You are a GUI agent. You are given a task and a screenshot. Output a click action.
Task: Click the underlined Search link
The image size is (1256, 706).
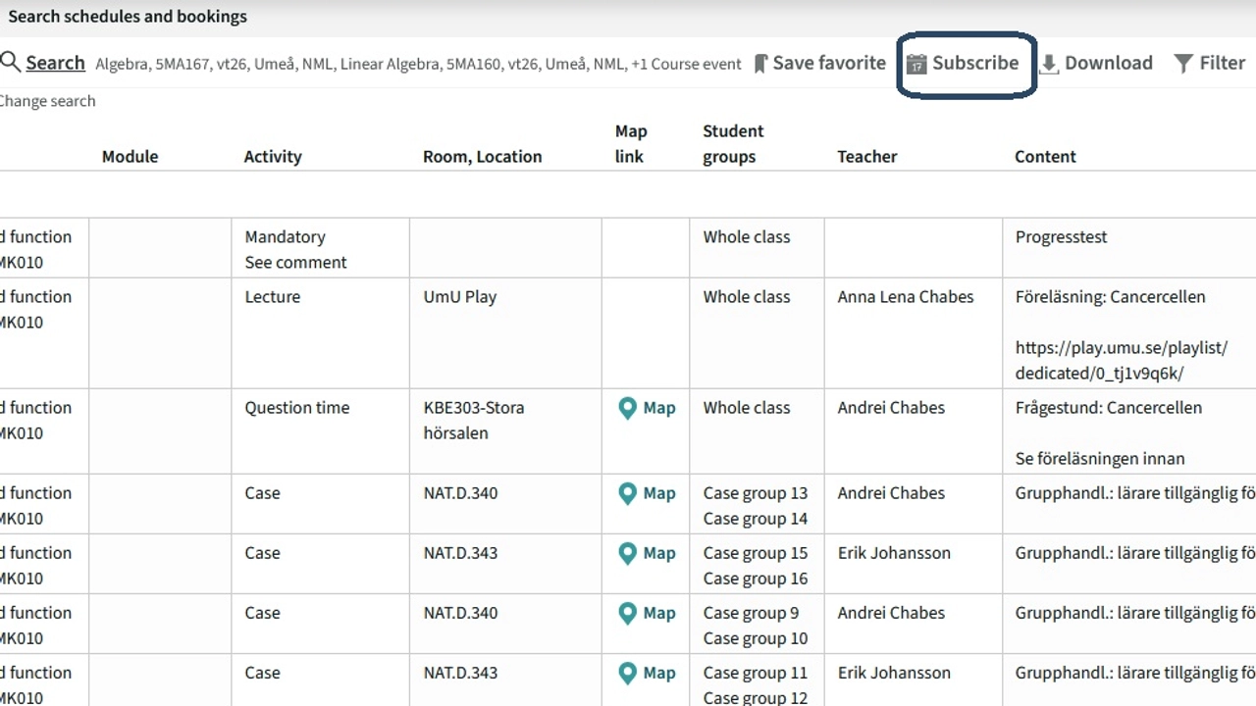(55, 62)
